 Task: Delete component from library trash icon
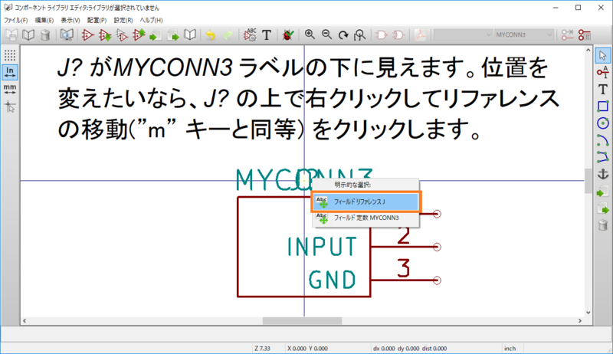pos(45,35)
